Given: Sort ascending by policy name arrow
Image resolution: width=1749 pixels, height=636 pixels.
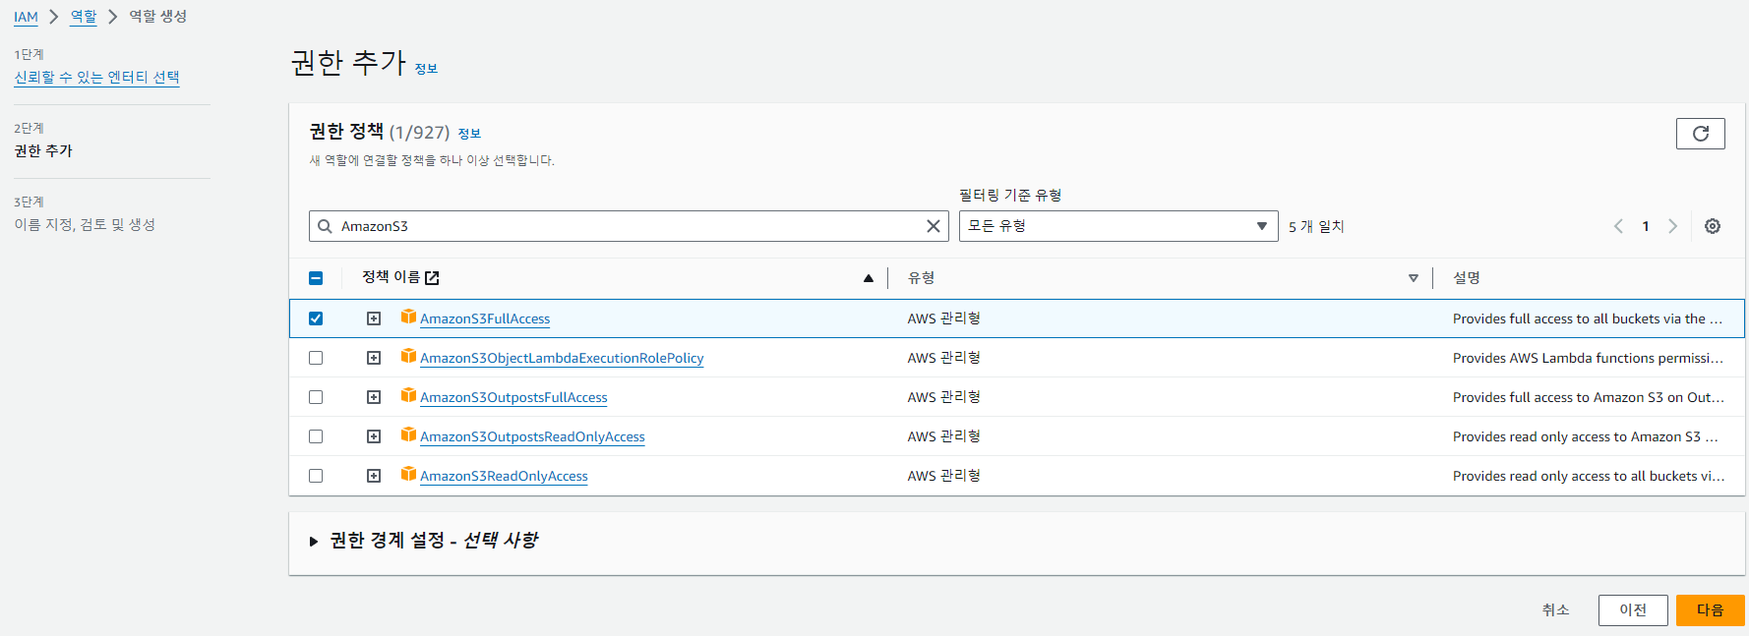Looking at the screenshot, I should [x=869, y=278].
